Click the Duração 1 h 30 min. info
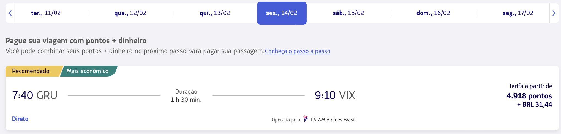Viewport: 561px width, 134px height. (x=186, y=96)
